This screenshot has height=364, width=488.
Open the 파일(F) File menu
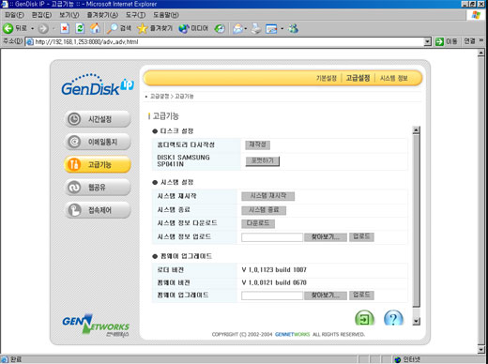(14, 15)
